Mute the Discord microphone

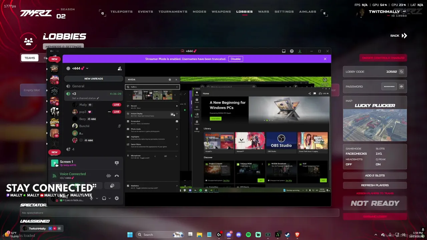click(91, 198)
